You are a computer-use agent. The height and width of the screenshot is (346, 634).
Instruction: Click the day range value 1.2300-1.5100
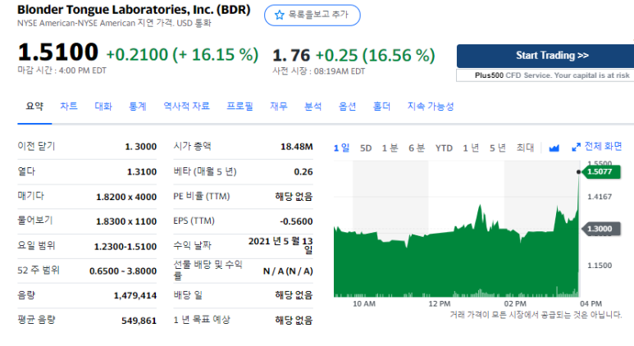[x=125, y=247]
